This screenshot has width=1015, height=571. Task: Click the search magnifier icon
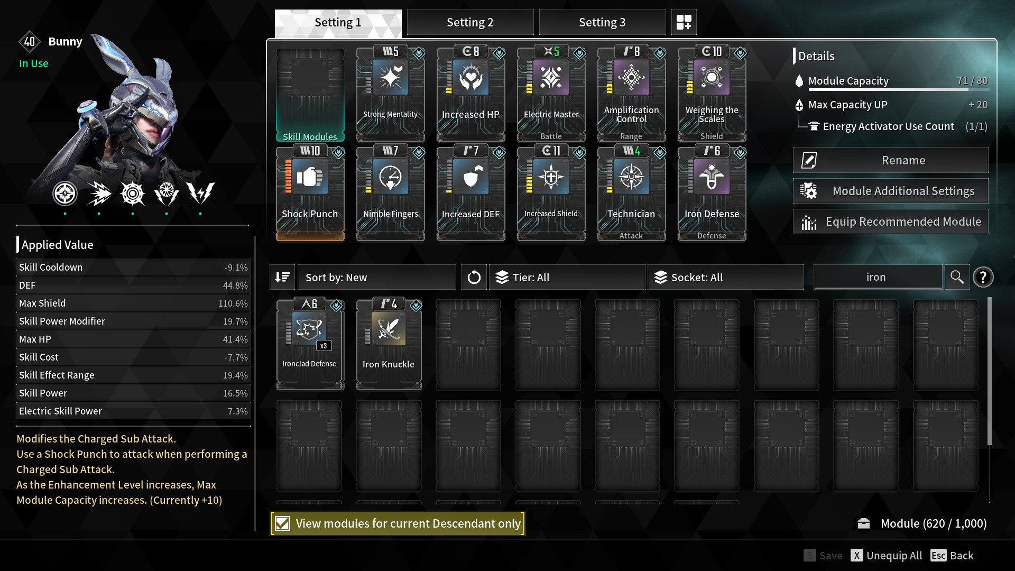click(957, 277)
